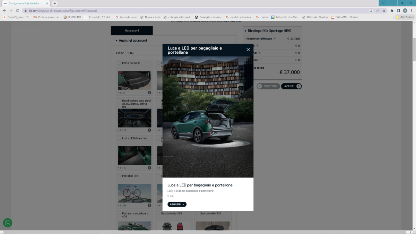This screenshot has height=234, width=416.
Task: Open the Webmail - Desktop bookmark
Action: (315, 17)
